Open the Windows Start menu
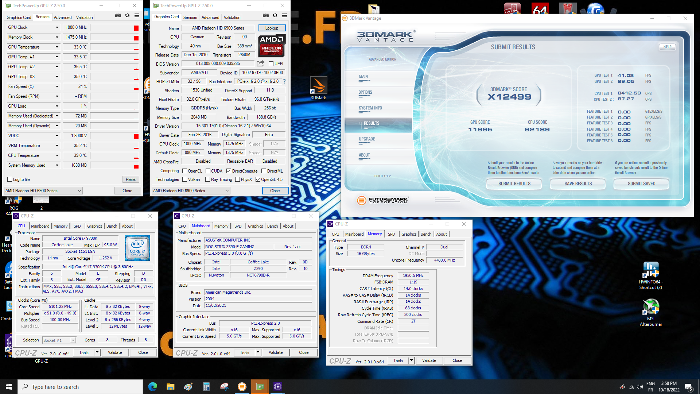700x394 pixels. (x=9, y=387)
